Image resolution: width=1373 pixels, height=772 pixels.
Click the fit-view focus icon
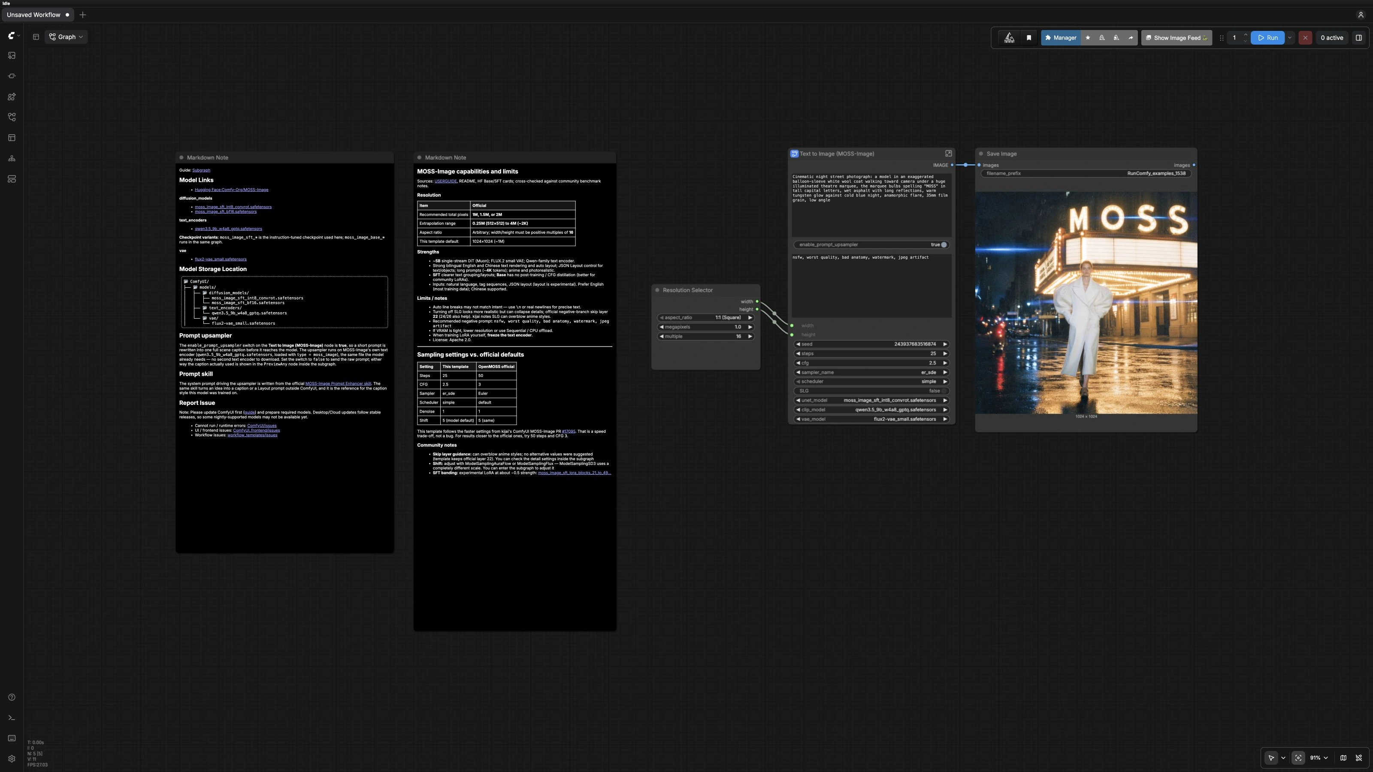(x=1298, y=757)
